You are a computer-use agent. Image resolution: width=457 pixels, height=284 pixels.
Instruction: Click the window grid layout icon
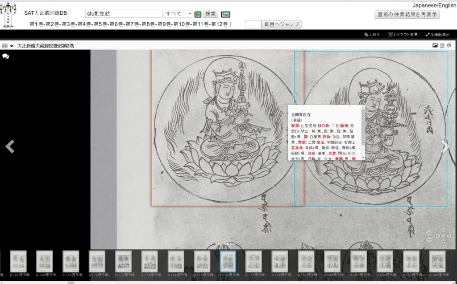pyautogui.click(x=4, y=46)
